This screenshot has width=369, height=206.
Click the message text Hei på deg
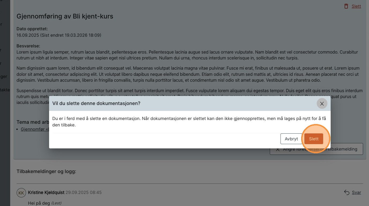[x=39, y=203]
